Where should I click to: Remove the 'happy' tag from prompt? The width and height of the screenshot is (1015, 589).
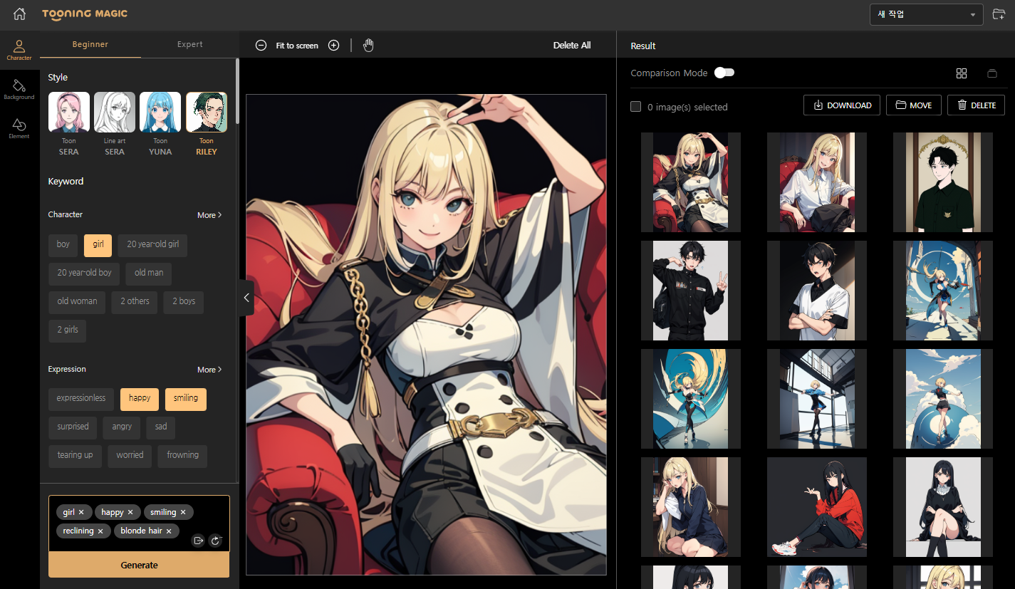(x=130, y=512)
